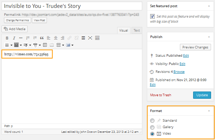Select the Gallery post format
This screenshot has width=215, height=140.
(x=152, y=127)
